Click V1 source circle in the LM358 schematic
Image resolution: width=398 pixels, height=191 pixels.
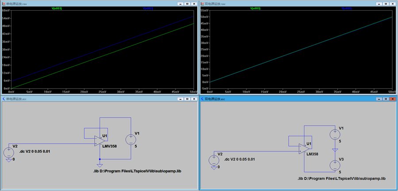pyautogui.click(x=335, y=134)
